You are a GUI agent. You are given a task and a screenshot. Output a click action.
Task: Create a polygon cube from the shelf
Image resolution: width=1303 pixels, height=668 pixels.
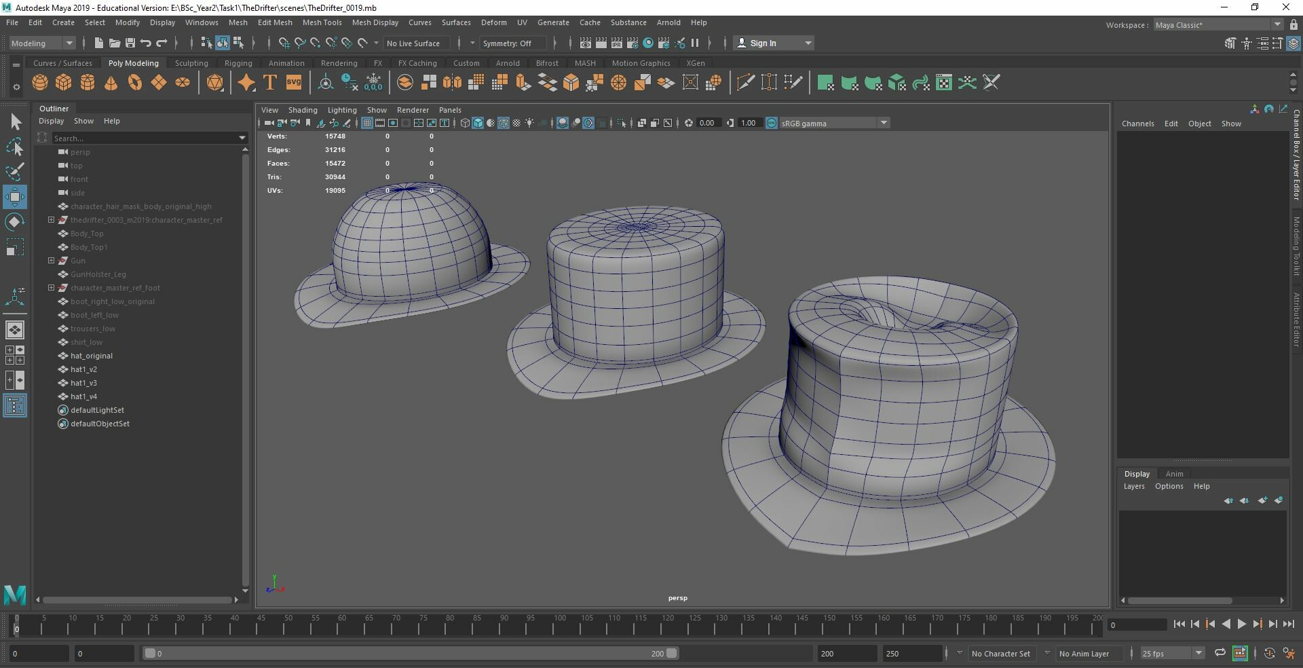[63, 82]
